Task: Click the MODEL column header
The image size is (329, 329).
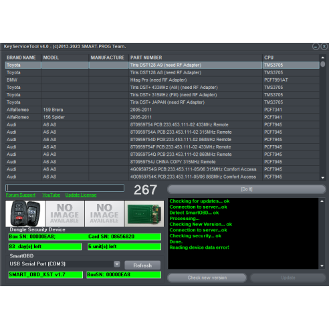Action: point(65,58)
